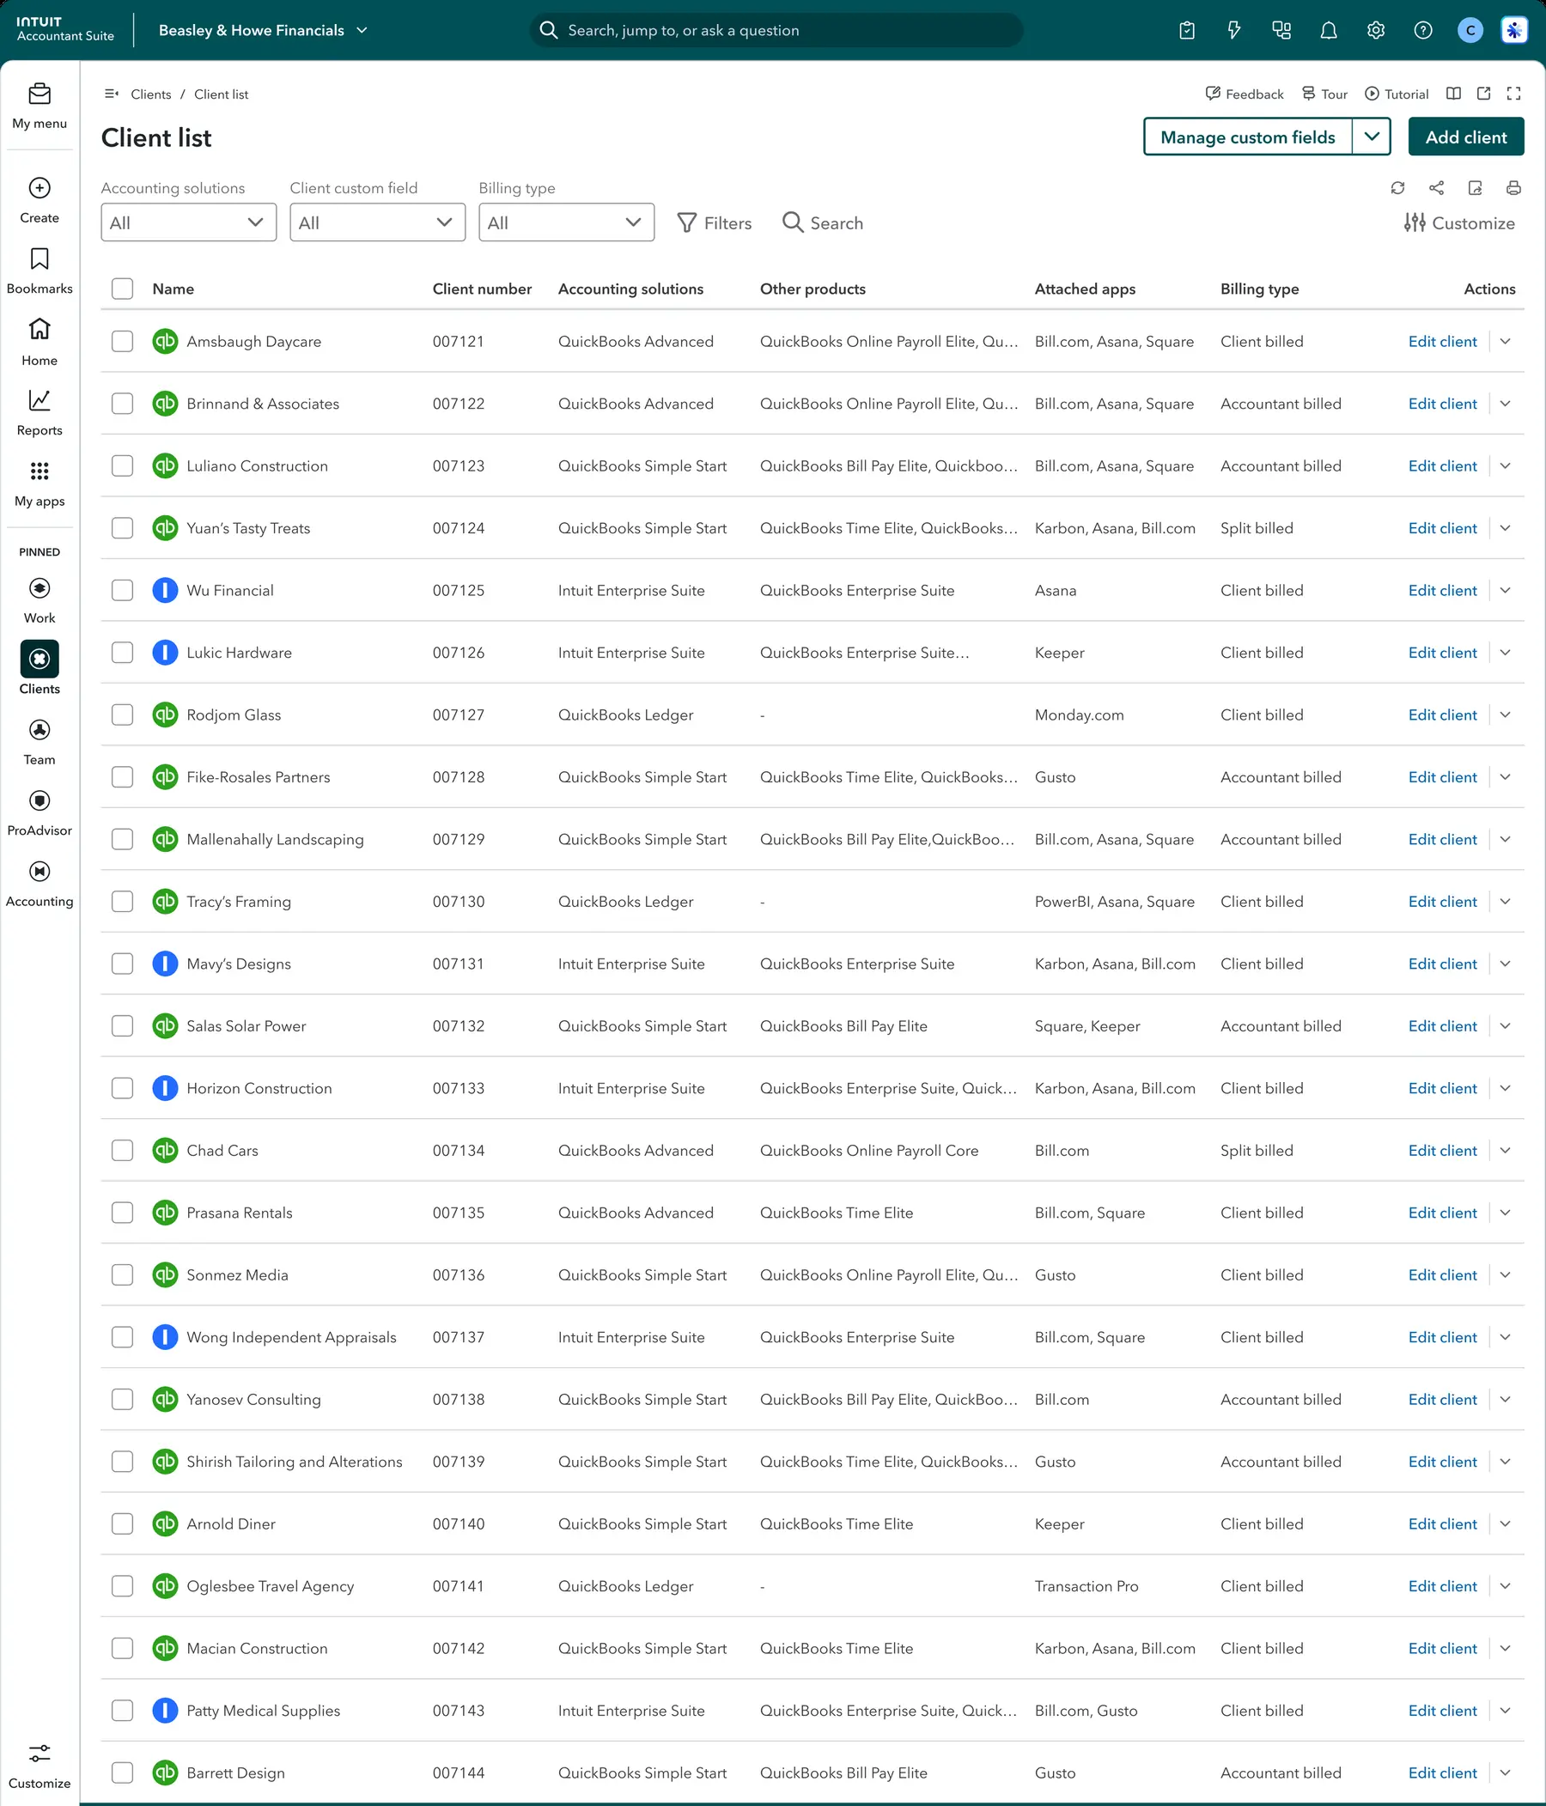
Task: Check the box for Amsbaugh Daycare
Action: [122, 341]
